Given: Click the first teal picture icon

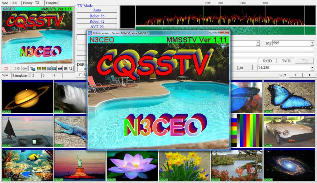Looking at the screenshot, I should 49,69.
